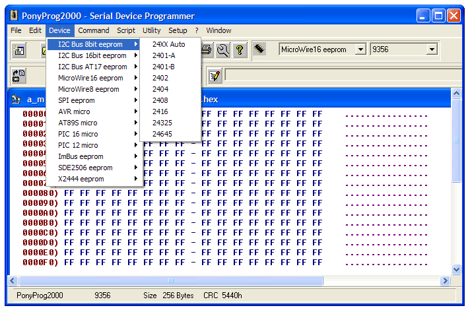The image size is (470, 314).
Task: Click the new window toolbar icon
Action: (x=19, y=49)
